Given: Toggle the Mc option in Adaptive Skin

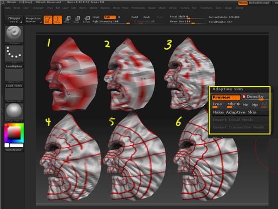Looking at the screenshot, I should pyautogui.click(x=245, y=105).
